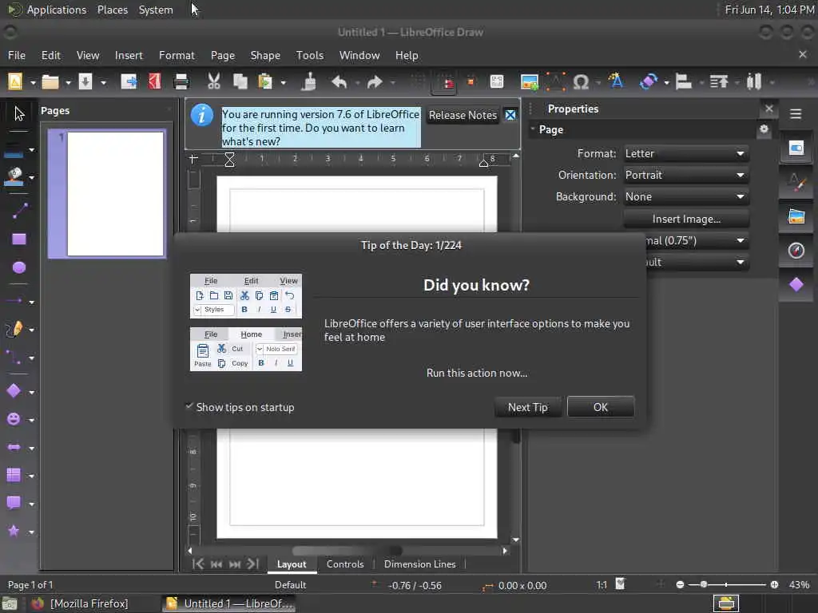
Task: Select the Rectangle drawing tool
Action: 19,239
